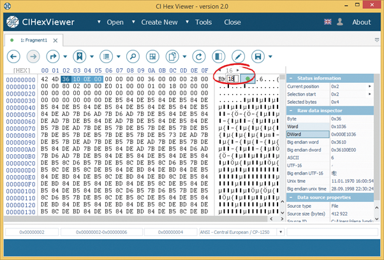The image size is (384, 260).
Task: Click the 0x00000004 size field
Action: [x=171, y=232]
